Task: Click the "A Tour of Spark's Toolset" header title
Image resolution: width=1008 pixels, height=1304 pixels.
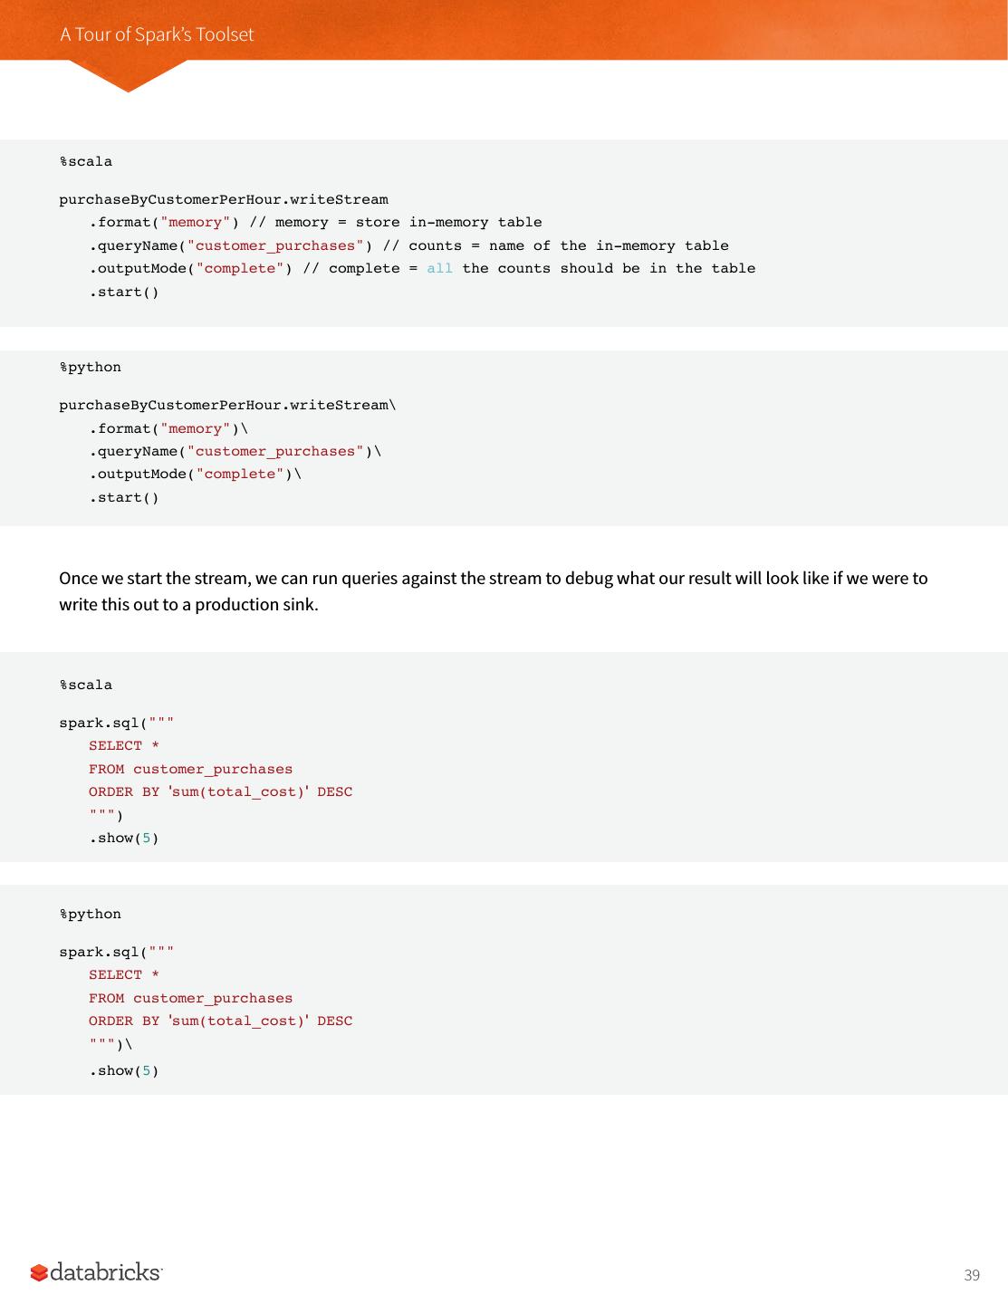Action: 157,34
